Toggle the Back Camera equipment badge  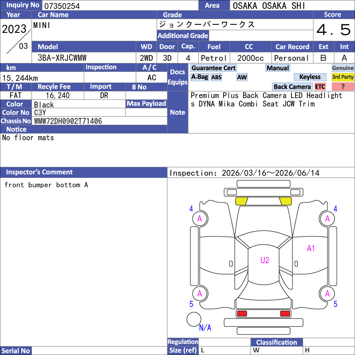tap(292, 87)
